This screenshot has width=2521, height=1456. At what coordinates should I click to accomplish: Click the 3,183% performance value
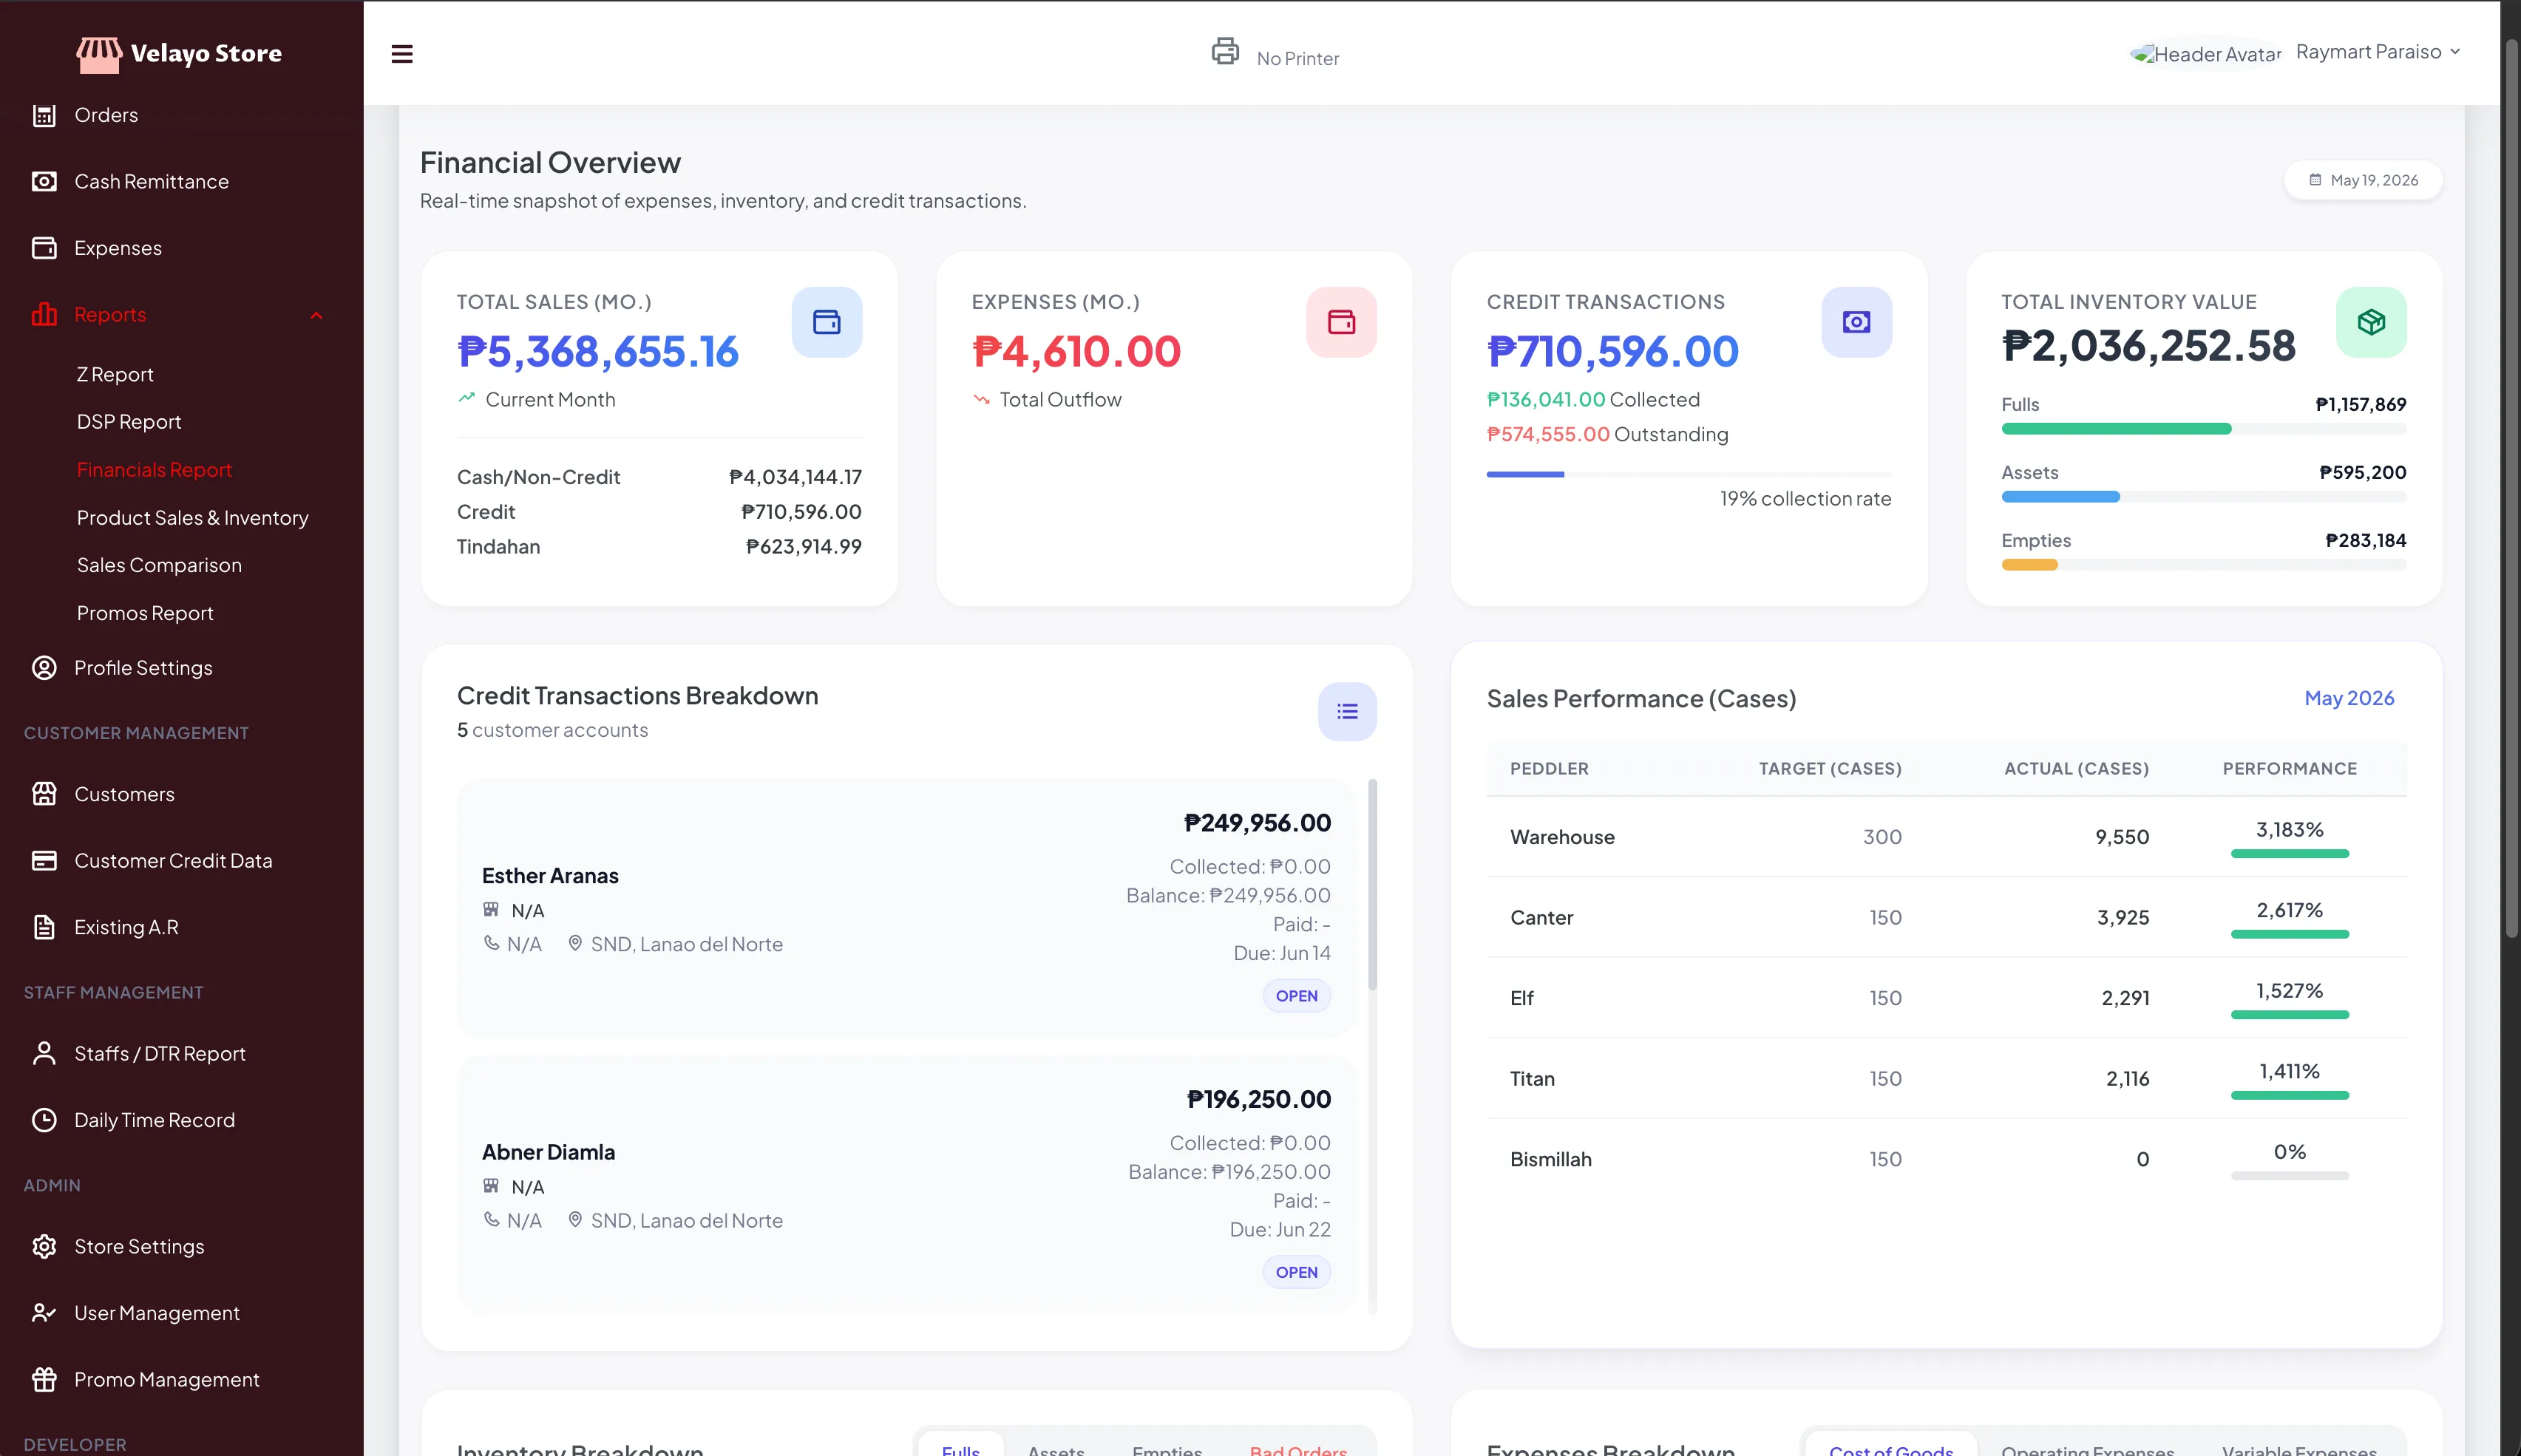click(x=2289, y=829)
